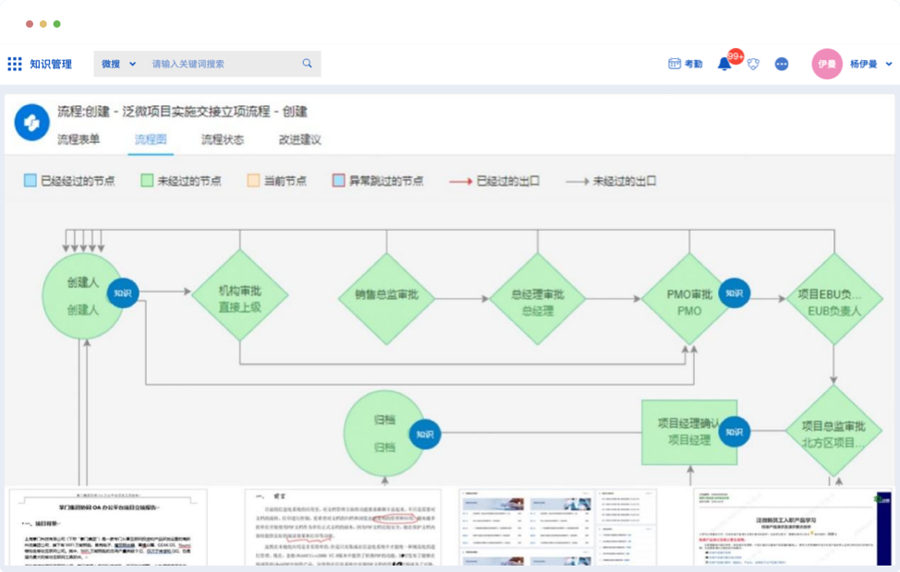
Task: Click the 知识 badge on 归档 node
Action: click(424, 434)
